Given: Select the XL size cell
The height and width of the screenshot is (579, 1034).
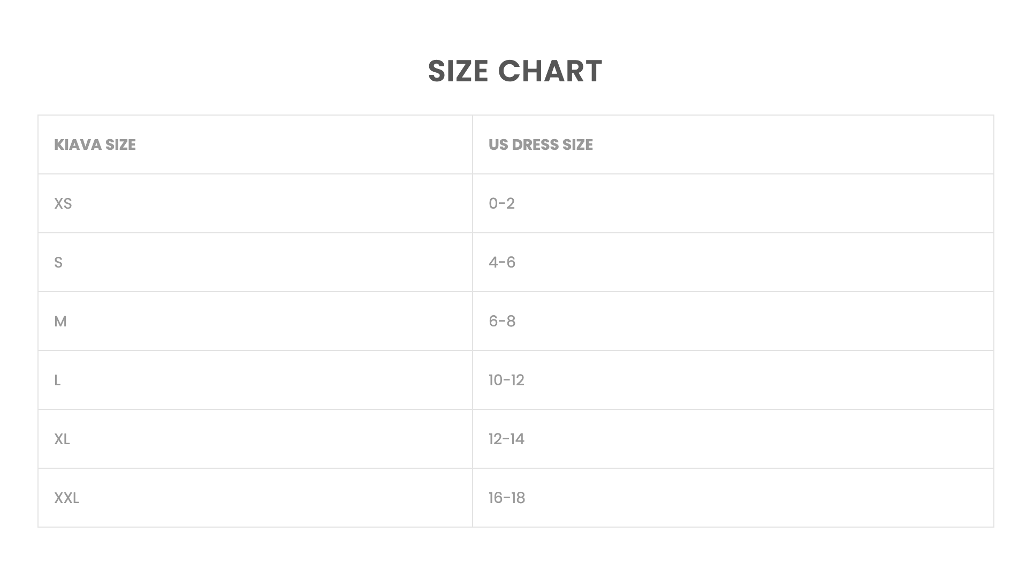Looking at the screenshot, I should click(62, 439).
